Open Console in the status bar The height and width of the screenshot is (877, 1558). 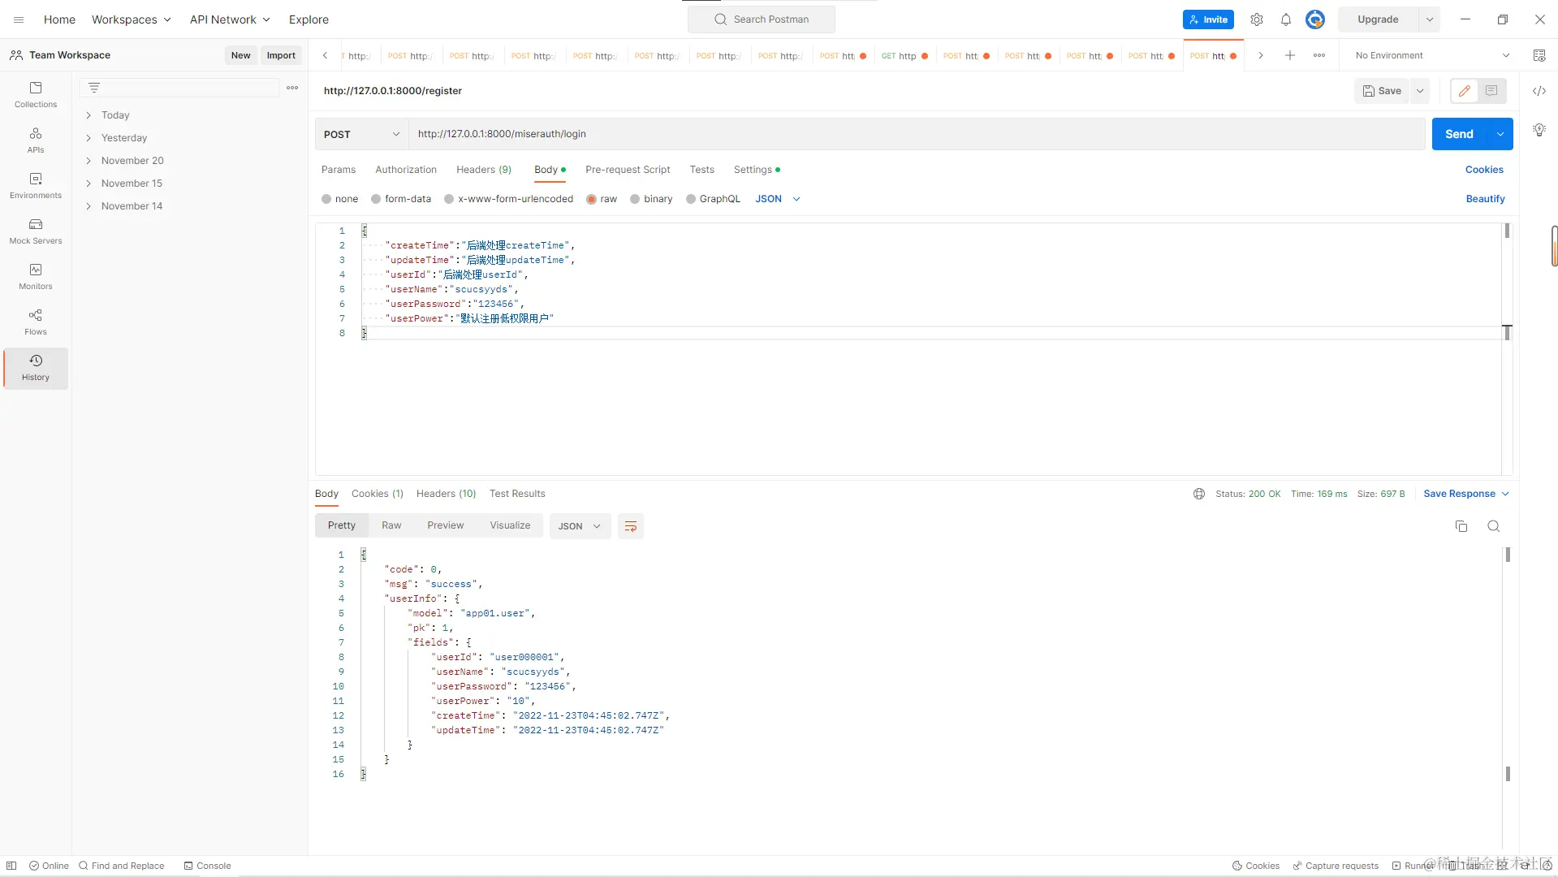pos(207,866)
